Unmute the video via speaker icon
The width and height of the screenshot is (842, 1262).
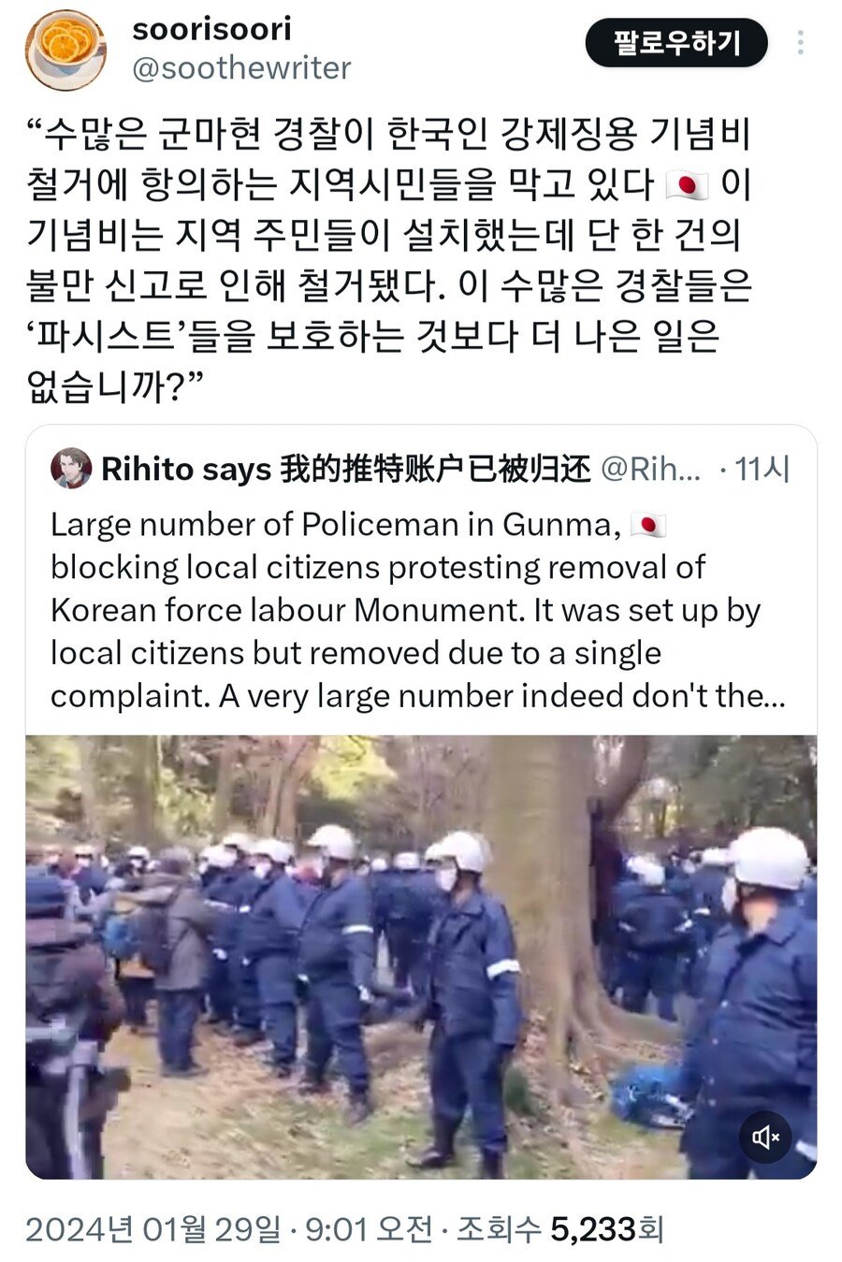(766, 1137)
